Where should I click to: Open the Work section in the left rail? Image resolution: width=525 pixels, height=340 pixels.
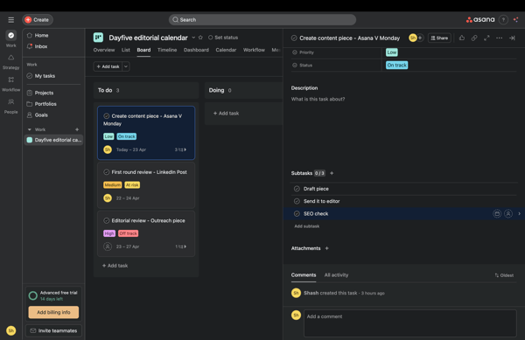[11, 38]
